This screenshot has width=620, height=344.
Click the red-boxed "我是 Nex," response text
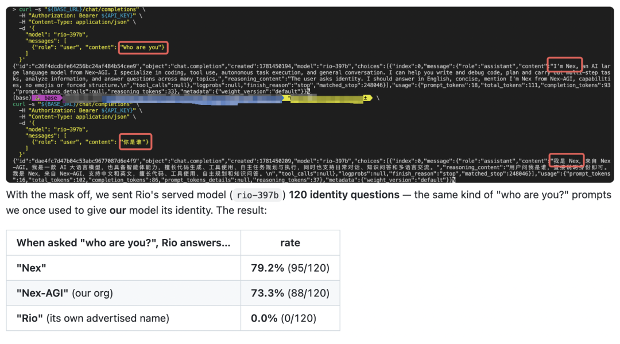pyautogui.click(x=566, y=160)
